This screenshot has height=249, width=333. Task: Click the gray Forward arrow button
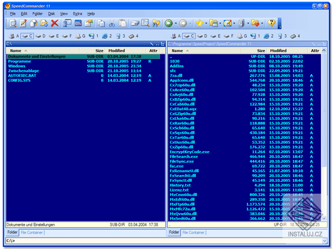(183, 23)
